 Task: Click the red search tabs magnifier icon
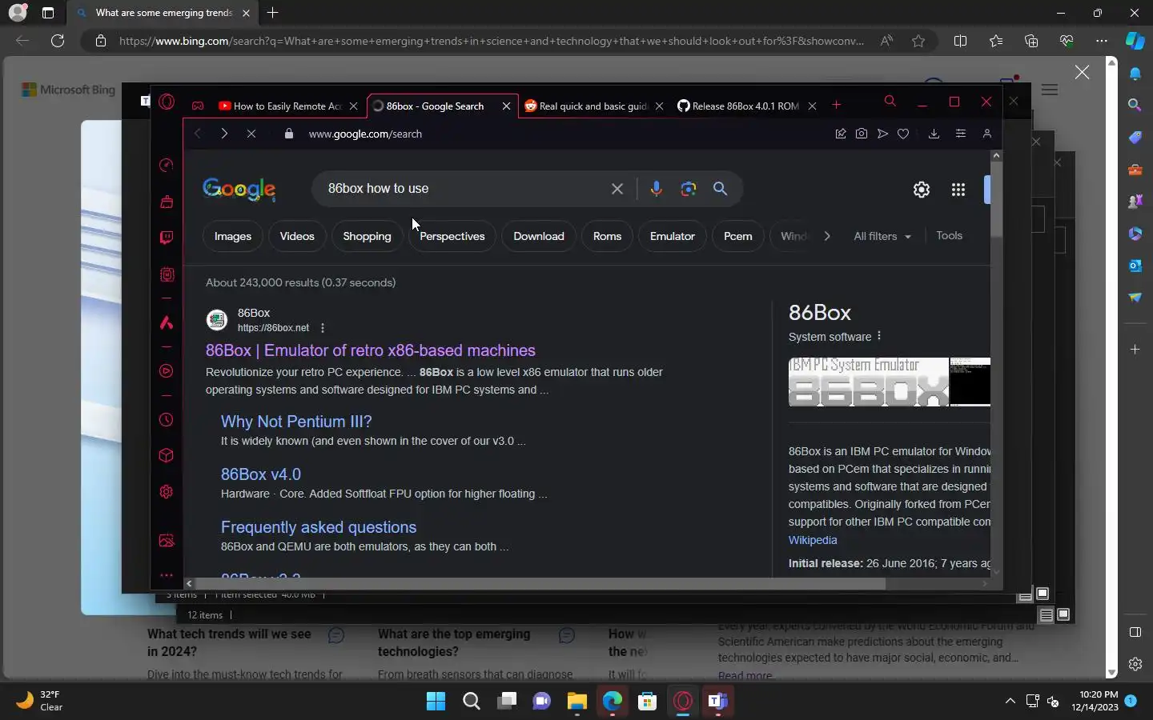890,101
